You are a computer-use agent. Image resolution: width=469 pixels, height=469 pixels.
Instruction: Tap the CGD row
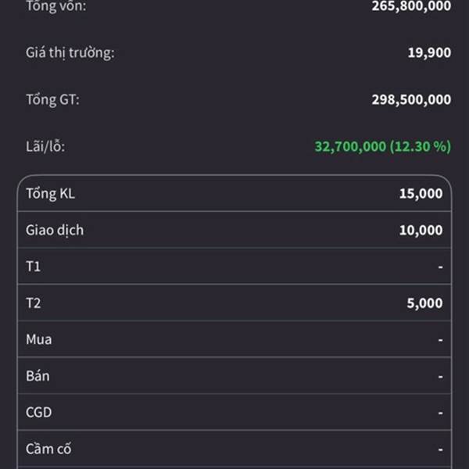(234, 413)
